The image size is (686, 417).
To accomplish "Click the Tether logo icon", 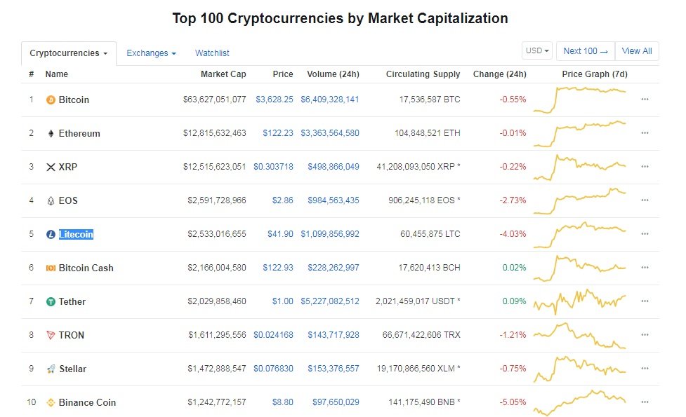I will (51, 301).
